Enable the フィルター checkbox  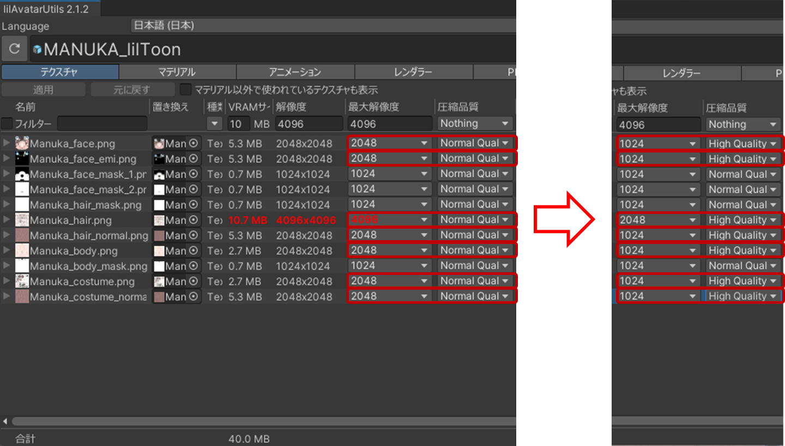click(7, 124)
